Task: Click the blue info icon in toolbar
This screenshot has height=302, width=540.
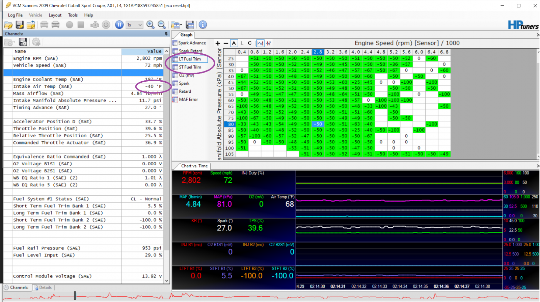Action: (x=203, y=25)
